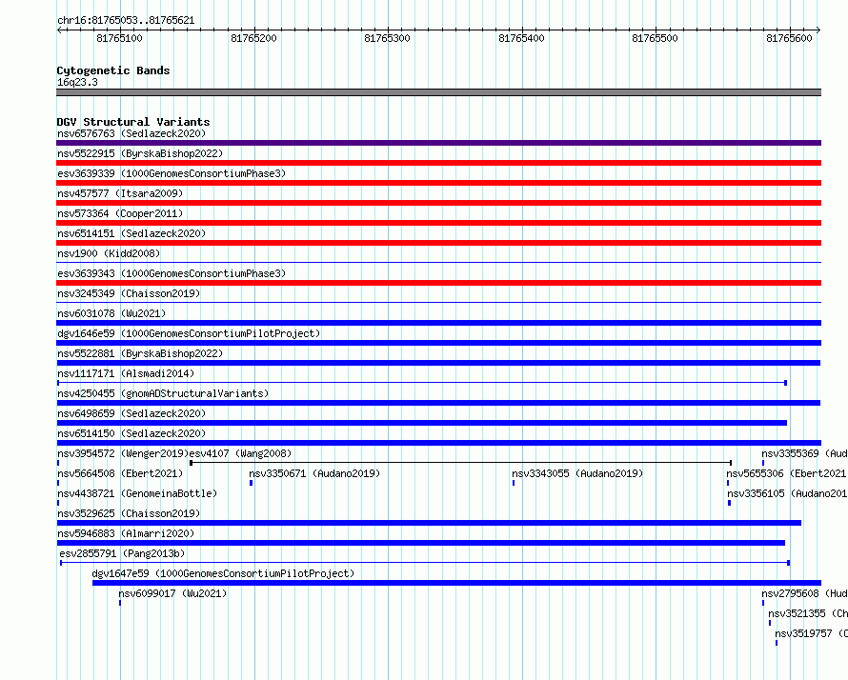The width and height of the screenshot is (848, 680).
Task: Click the right arrow of the ruler
Action: [818, 30]
